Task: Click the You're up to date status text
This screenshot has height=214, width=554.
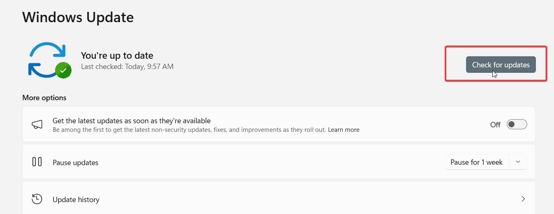Action: (117, 55)
